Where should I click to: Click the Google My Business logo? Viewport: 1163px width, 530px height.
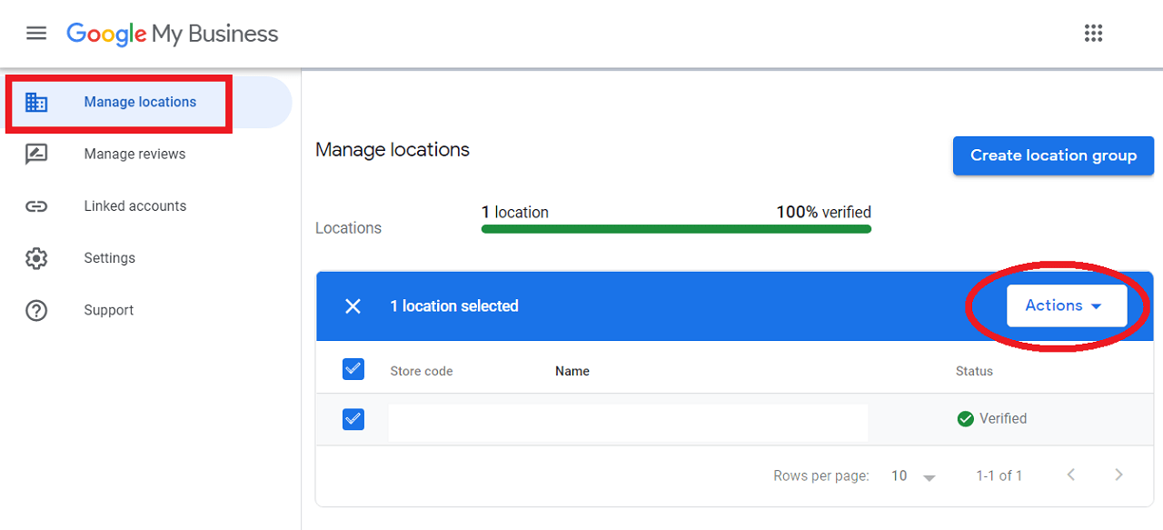click(173, 34)
